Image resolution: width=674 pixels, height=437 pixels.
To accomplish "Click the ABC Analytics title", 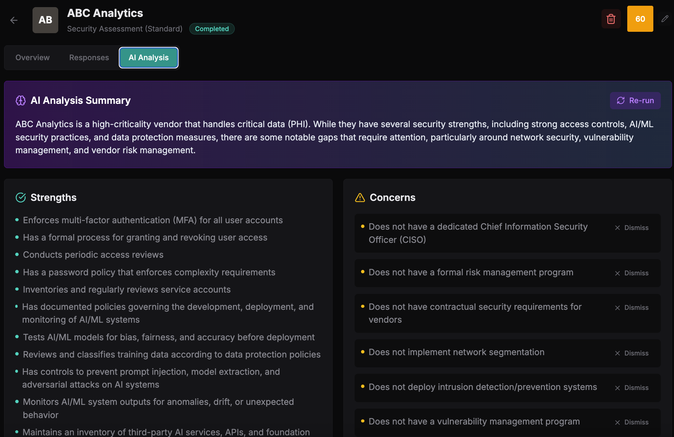I will pos(105,13).
